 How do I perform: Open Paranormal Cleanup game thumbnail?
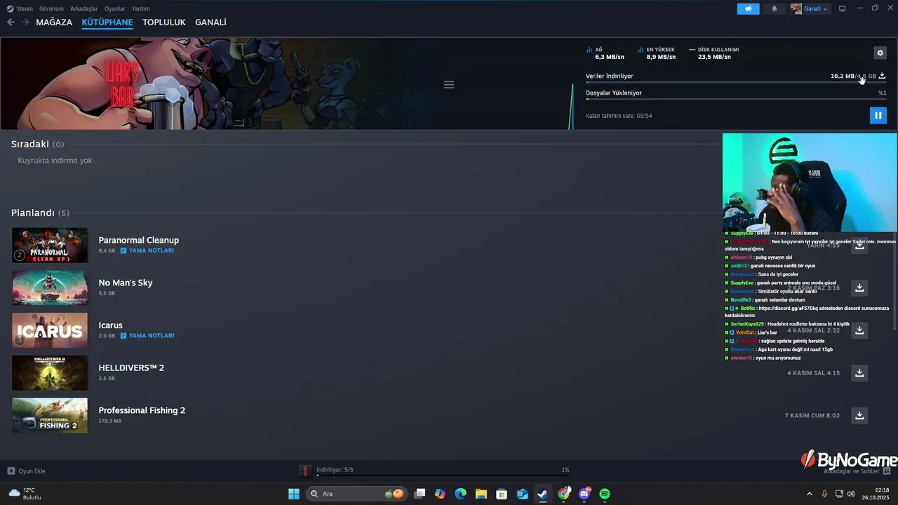click(x=50, y=245)
